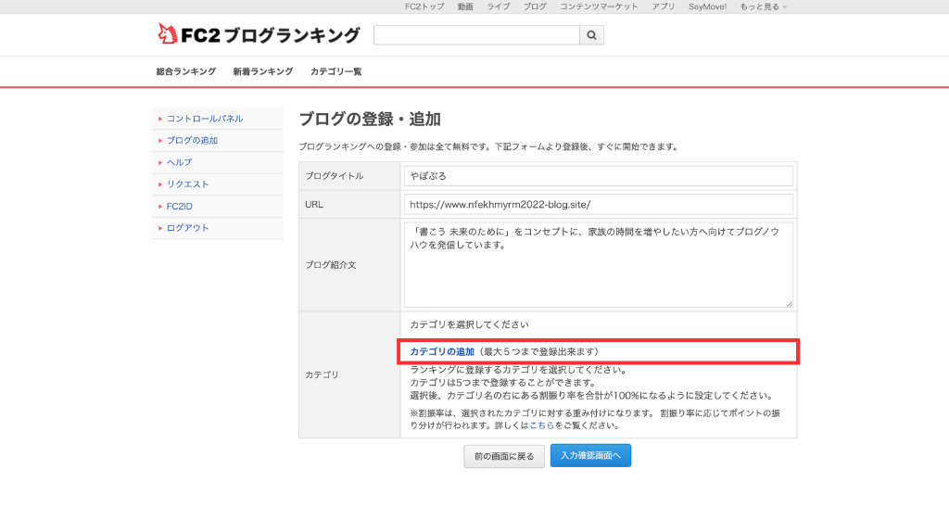Viewport: 949px width, 520px height.
Task: Click the header search text box
Action: (475, 35)
